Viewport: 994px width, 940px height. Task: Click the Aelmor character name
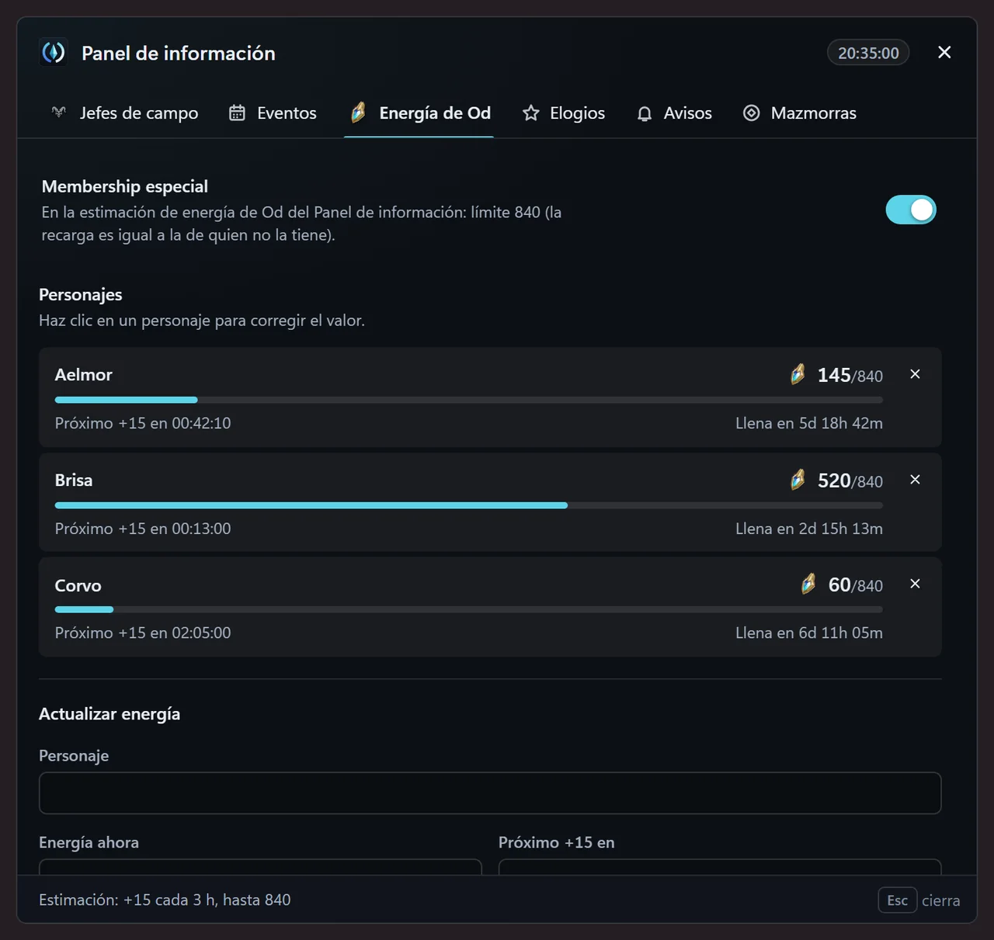pyautogui.click(x=84, y=375)
